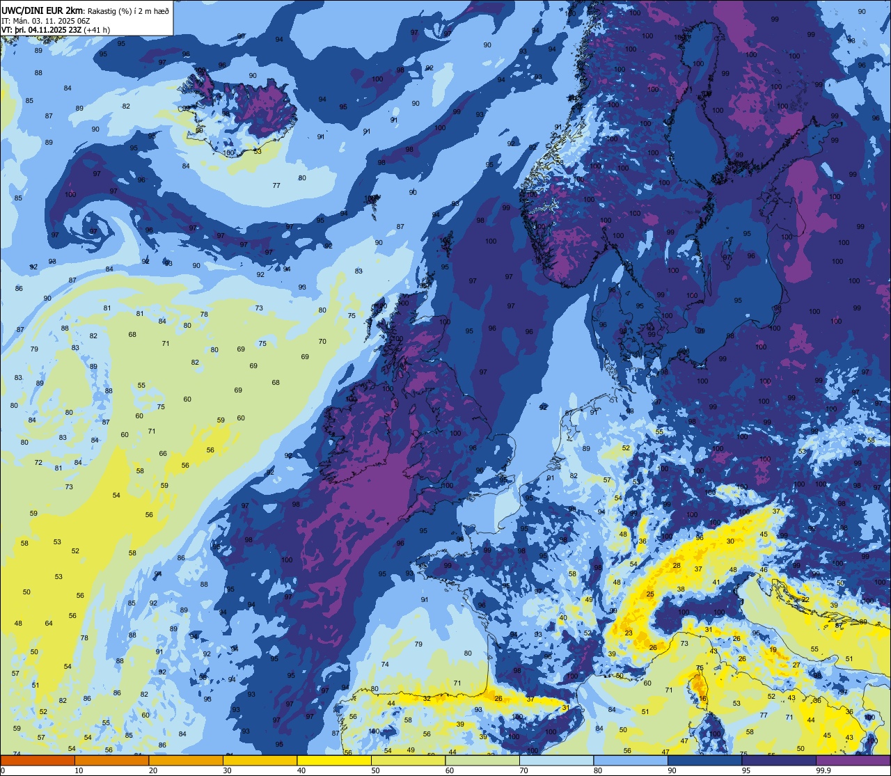Click the legend tick label '70'
This screenshot has height=776, width=891.
(x=523, y=770)
